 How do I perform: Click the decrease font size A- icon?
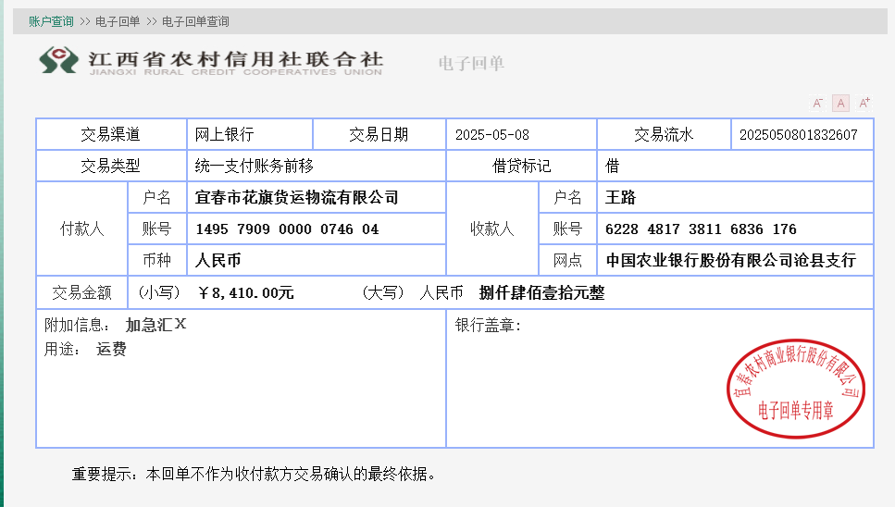tap(817, 104)
